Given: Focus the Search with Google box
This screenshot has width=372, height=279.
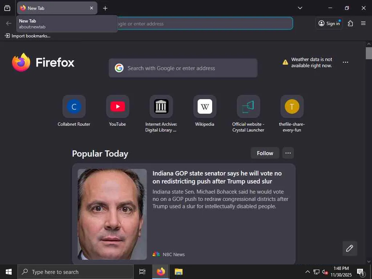Looking at the screenshot, I should pyautogui.click(x=183, y=68).
